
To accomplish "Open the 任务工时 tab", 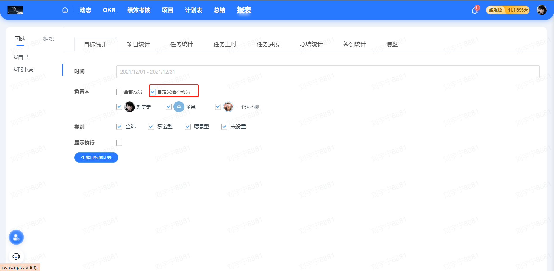I will (x=225, y=44).
